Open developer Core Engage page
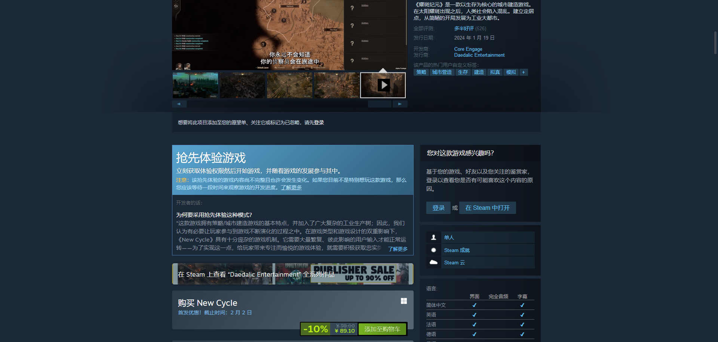Viewport: 718px width, 342px height. (x=468, y=49)
